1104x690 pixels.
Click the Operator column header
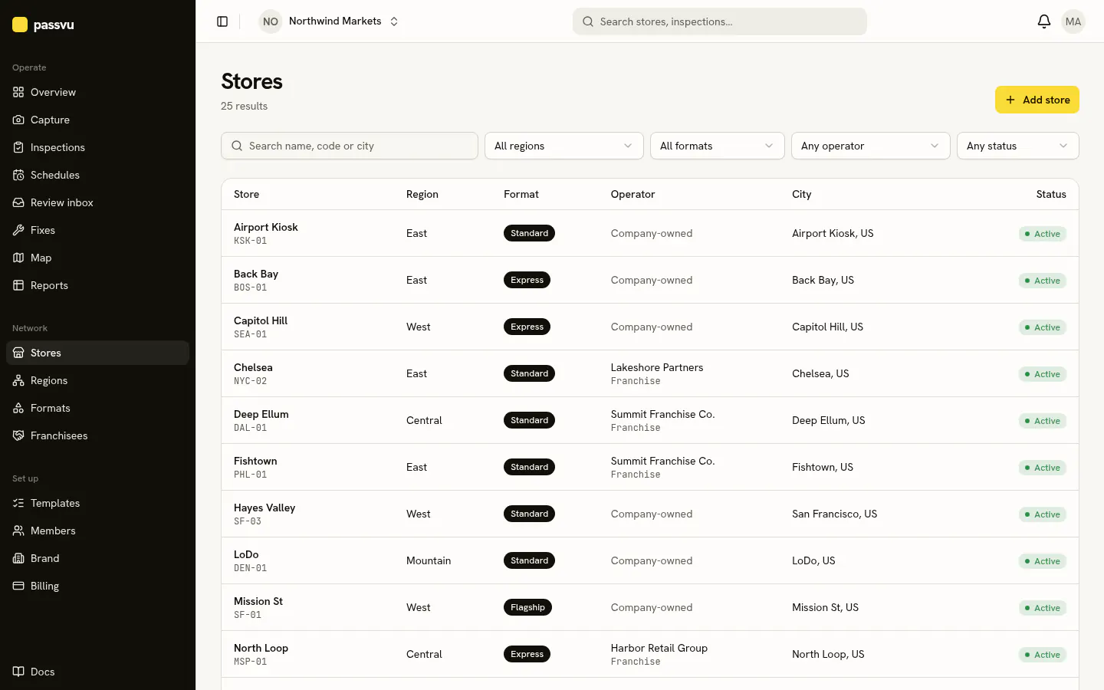click(x=632, y=194)
